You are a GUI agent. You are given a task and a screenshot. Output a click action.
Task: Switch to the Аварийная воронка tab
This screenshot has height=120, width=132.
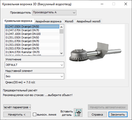point(49,21)
